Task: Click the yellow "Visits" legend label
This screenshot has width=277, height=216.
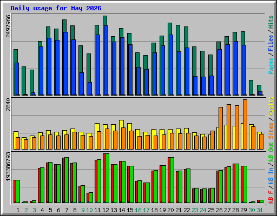Action: [271, 106]
